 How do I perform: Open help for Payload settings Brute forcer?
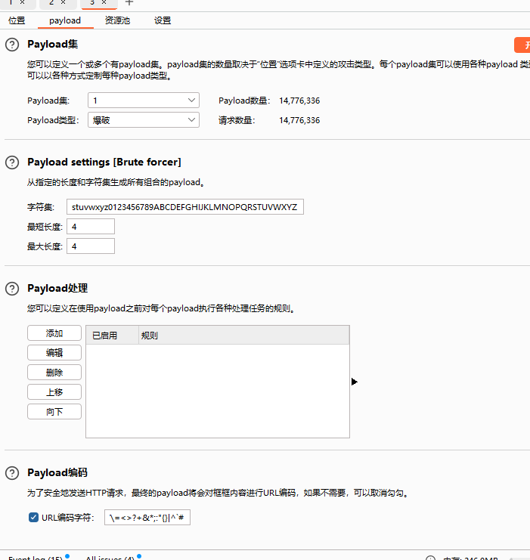click(12, 162)
